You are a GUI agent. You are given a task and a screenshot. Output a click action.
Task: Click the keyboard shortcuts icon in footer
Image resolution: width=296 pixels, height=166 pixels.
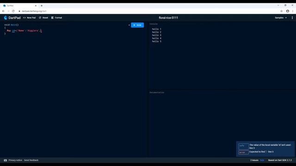point(5,160)
